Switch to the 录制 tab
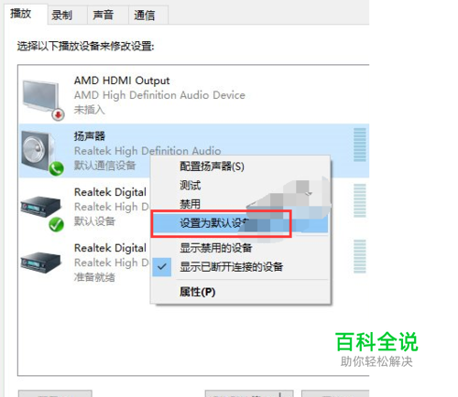 click(62, 15)
